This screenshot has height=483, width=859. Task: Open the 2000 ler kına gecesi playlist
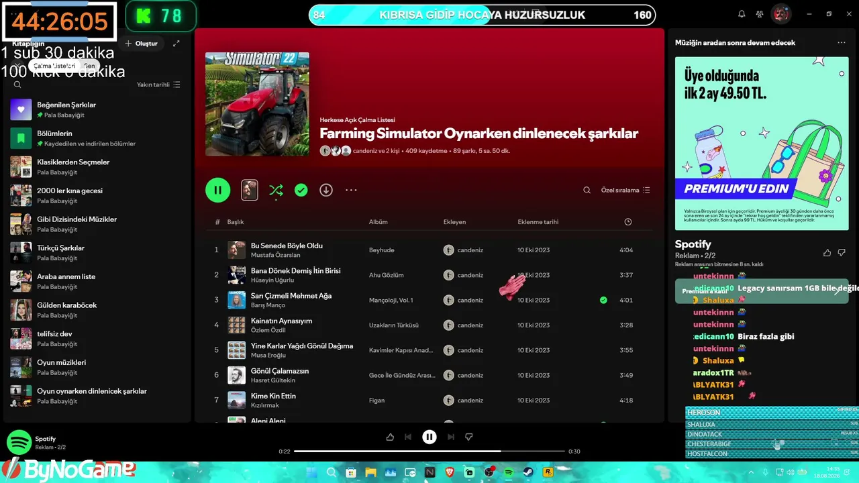pos(97,195)
